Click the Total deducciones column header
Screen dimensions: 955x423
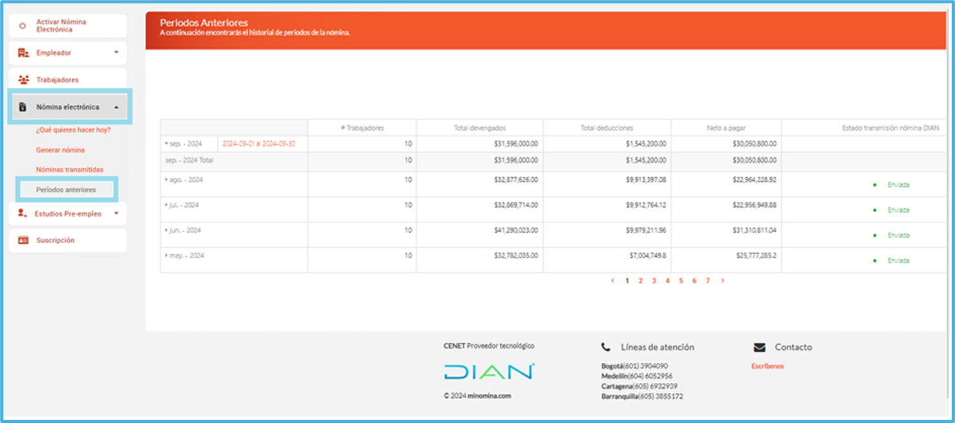click(607, 128)
